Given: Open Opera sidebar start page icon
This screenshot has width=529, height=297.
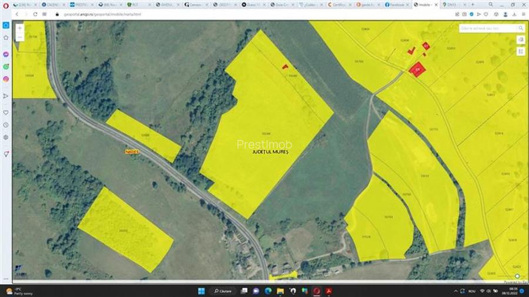Looking at the screenshot, I should tap(6, 25).
